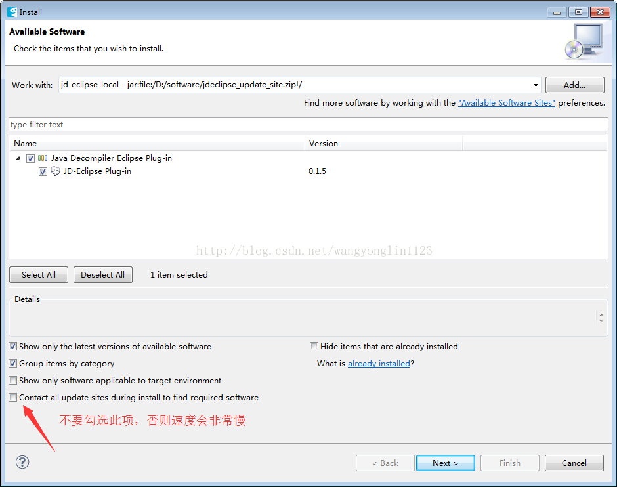Click the version value 0.1.5
This screenshot has width=617, height=487.
pyautogui.click(x=317, y=171)
